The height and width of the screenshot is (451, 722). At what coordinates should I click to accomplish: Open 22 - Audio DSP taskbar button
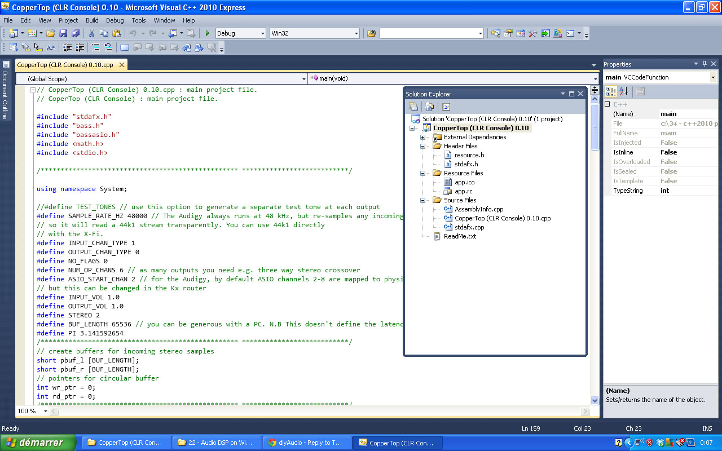[217, 443]
